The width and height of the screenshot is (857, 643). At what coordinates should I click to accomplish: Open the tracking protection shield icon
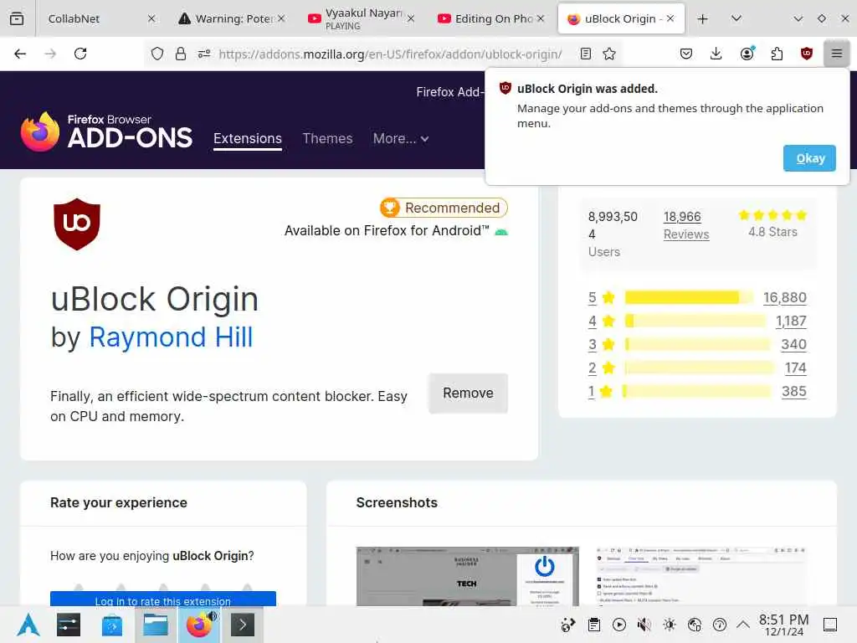pos(157,54)
